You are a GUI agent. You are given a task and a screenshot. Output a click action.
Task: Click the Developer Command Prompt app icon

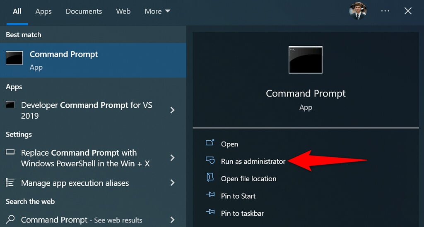click(11, 105)
